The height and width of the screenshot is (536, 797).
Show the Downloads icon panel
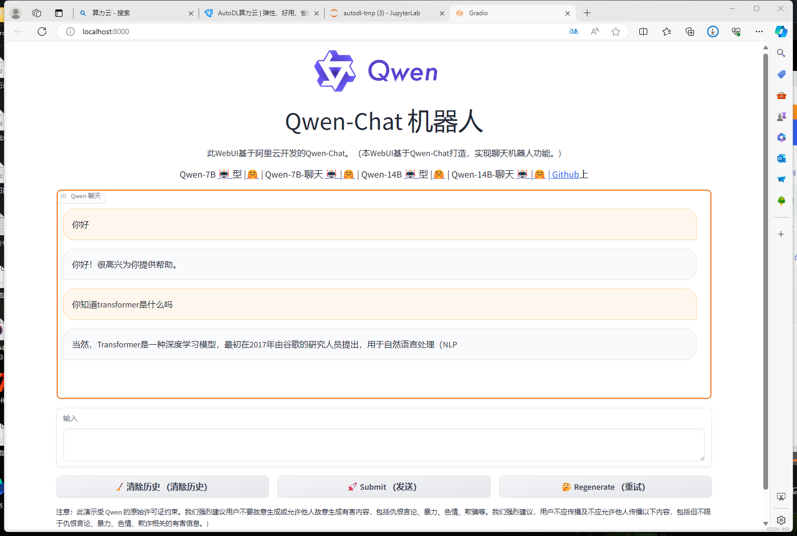click(x=713, y=32)
